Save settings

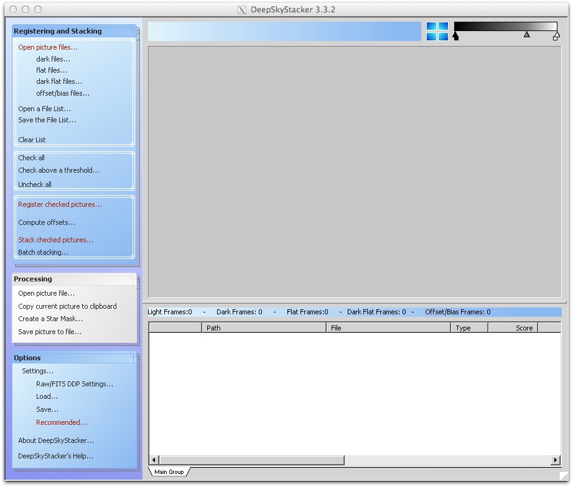click(47, 409)
